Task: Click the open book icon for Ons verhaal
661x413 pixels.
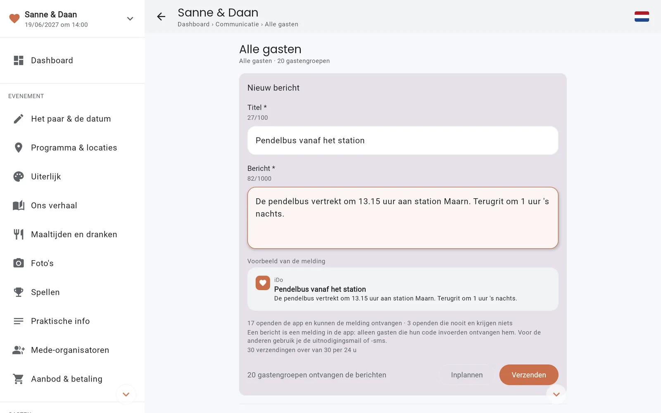Action: point(19,206)
